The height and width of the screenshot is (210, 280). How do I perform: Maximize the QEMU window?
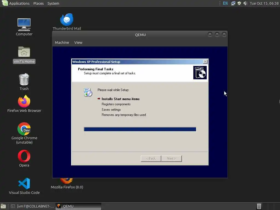click(217, 34)
